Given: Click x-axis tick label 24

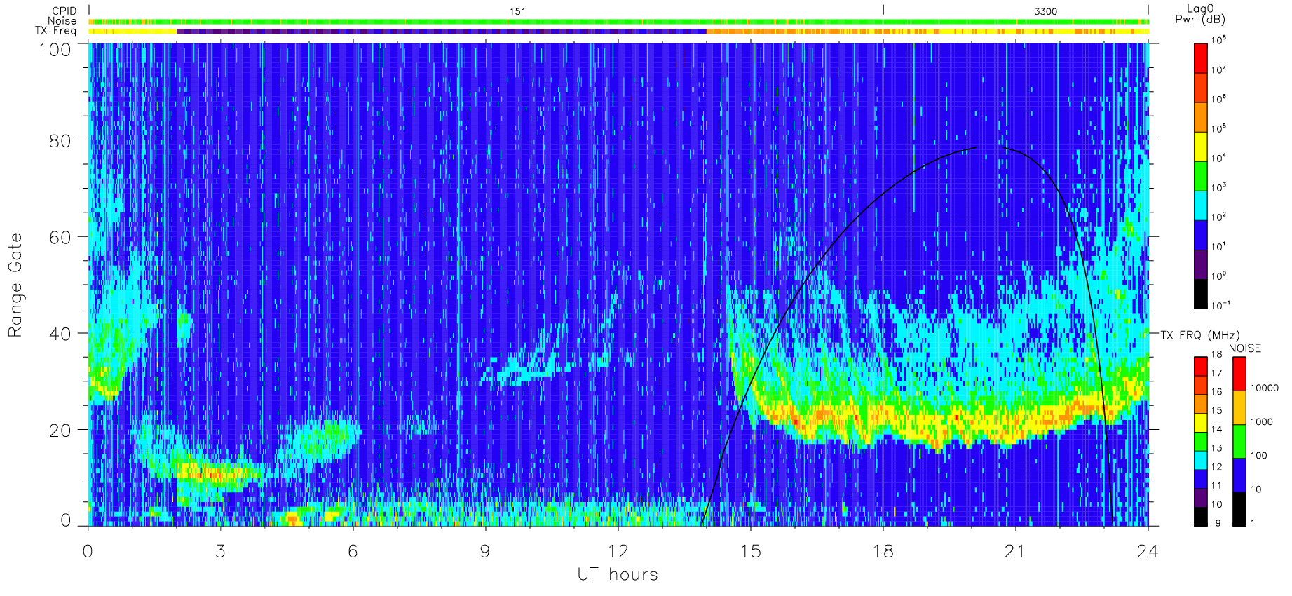Looking at the screenshot, I should click(1148, 551).
